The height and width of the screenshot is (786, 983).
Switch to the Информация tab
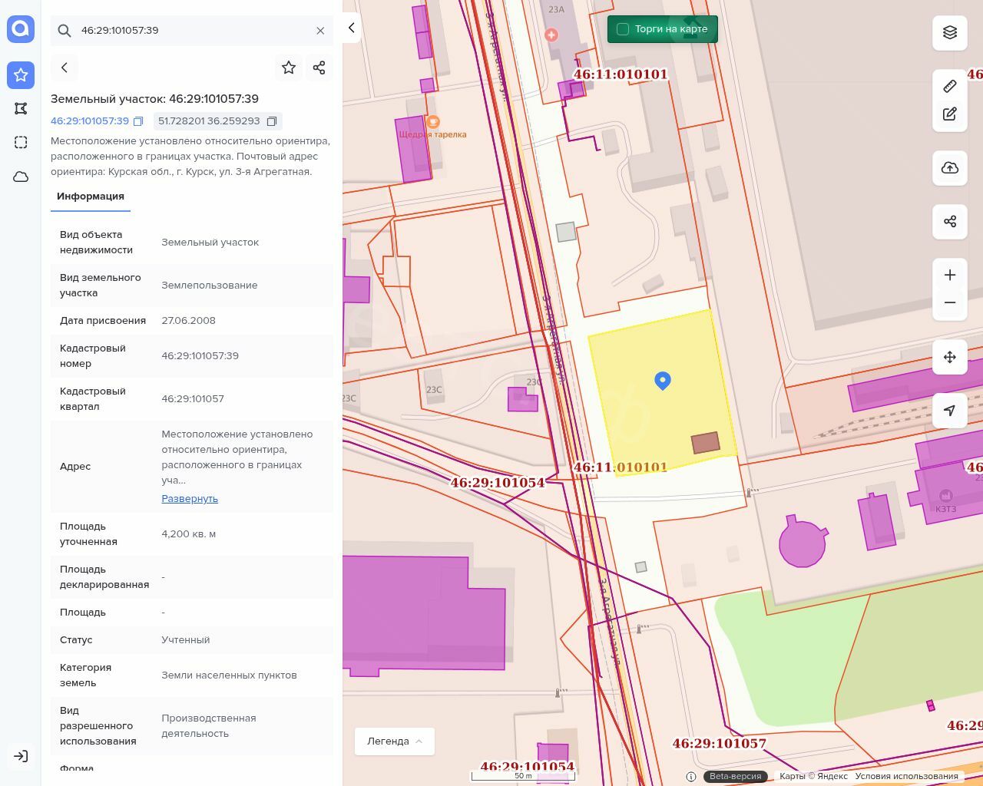pos(91,196)
